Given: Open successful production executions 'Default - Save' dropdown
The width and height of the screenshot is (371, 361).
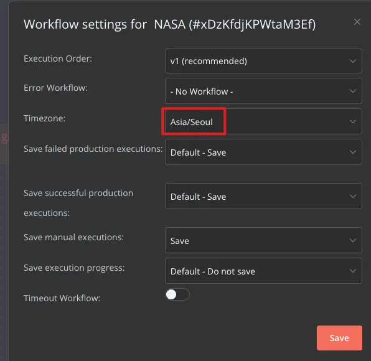Looking at the screenshot, I should 263,196.
